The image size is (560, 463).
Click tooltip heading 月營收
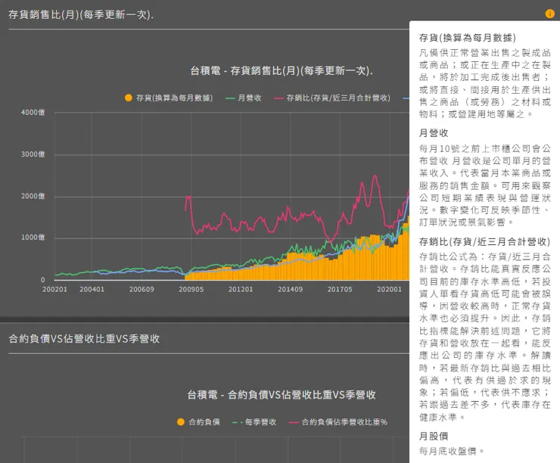point(434,133)
